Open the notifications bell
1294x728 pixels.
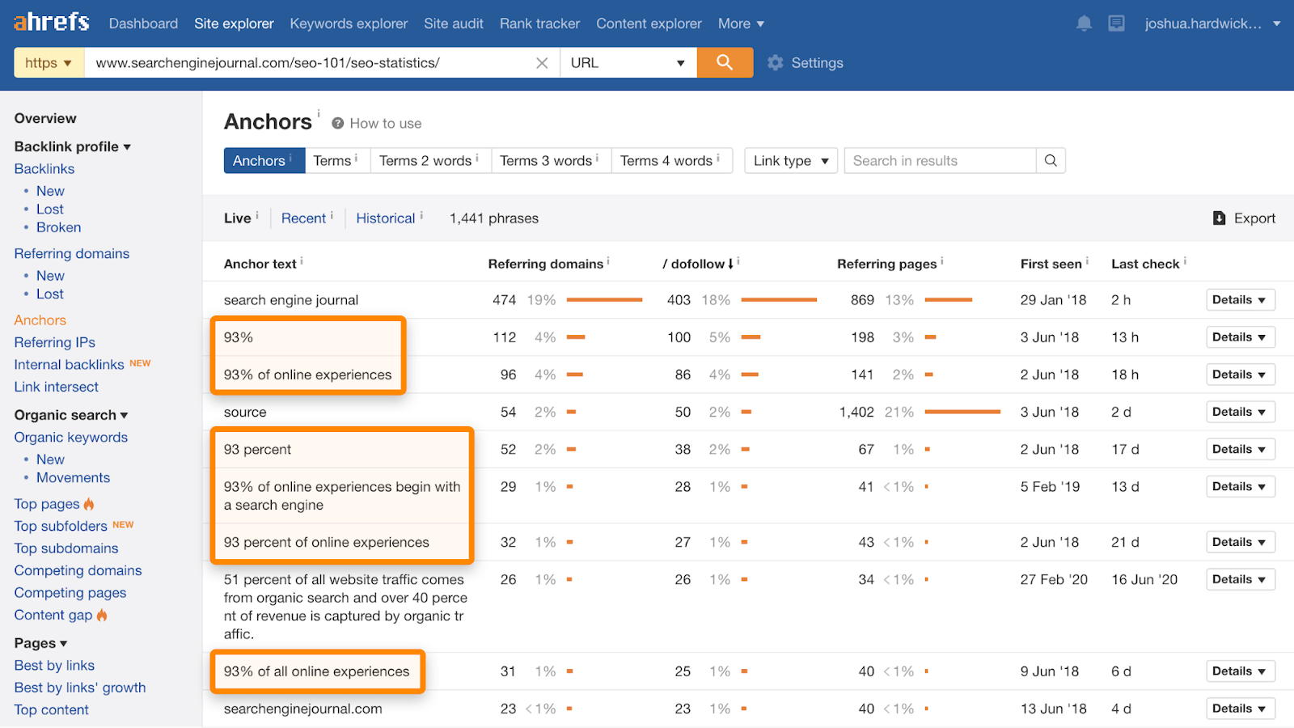[x=1084, y=23]
